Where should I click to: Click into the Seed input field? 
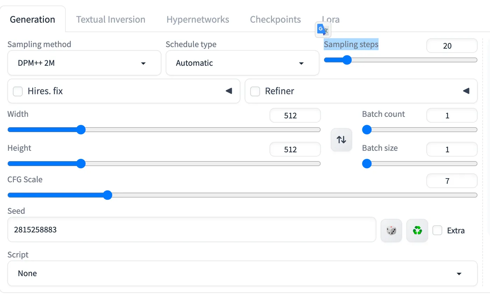pos(191,230)
